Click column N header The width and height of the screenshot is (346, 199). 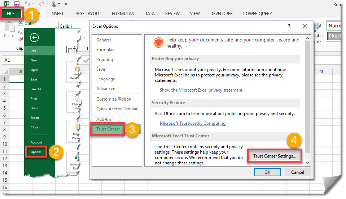[321, 71]
